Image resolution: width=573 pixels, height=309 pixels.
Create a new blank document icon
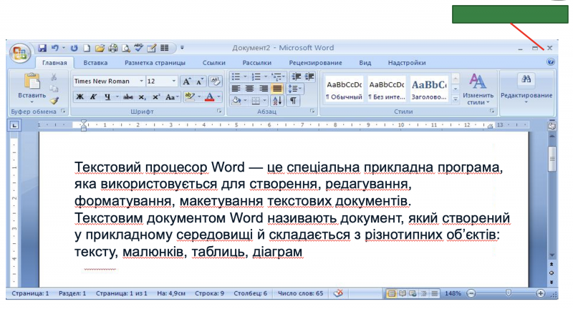coord(87,48)
